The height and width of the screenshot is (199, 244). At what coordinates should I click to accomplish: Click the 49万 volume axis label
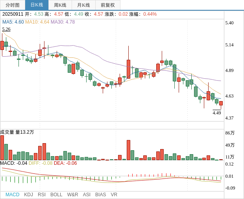[x=230, y=145]
